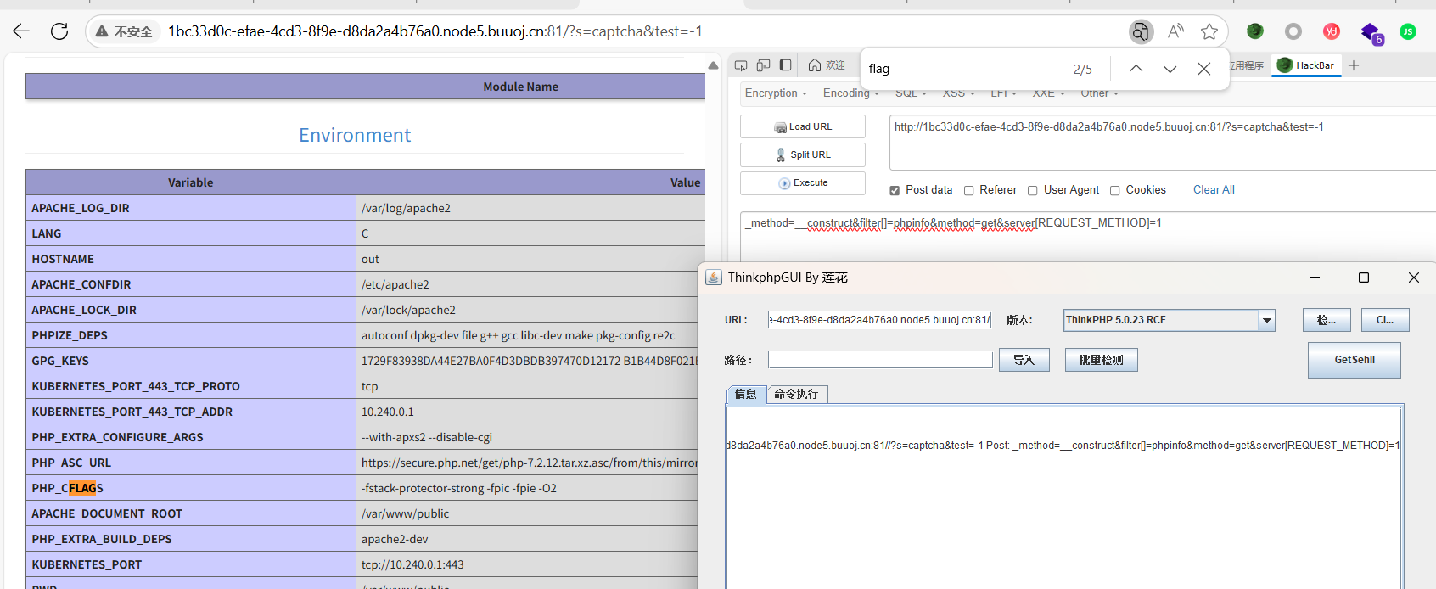The height and width of the screenshot is (589, 1436).
Task: Click the Environment section heading
Action: pos(355,135)
